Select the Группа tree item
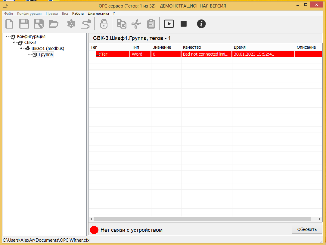Image resolution: width=326 pixels, height=245 pixels. pyautogui.click(x=45, y=55)
